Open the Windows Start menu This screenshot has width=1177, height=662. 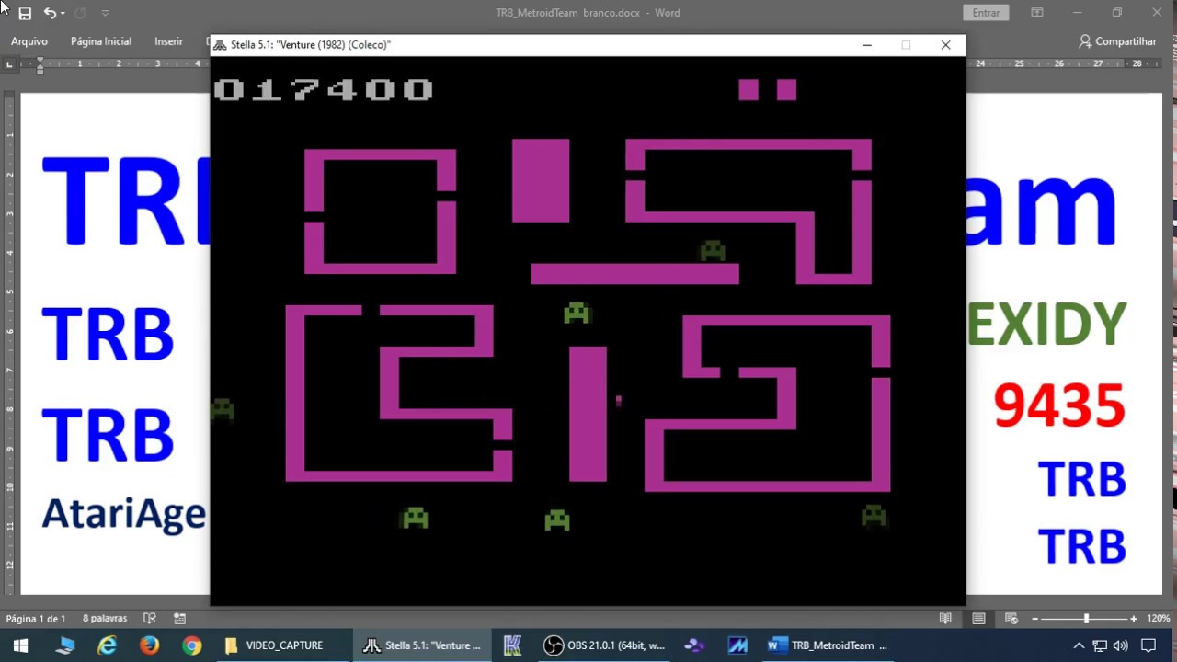pos(21,645)
